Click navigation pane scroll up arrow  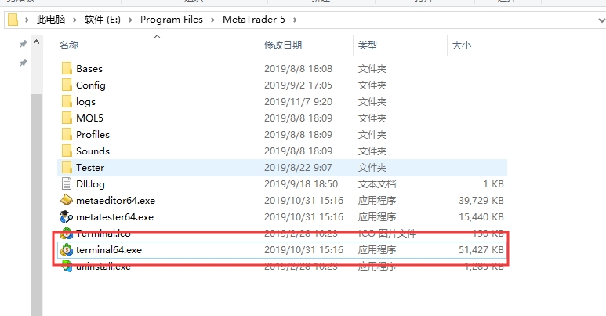pyautogui.click(x=36, y=42)
